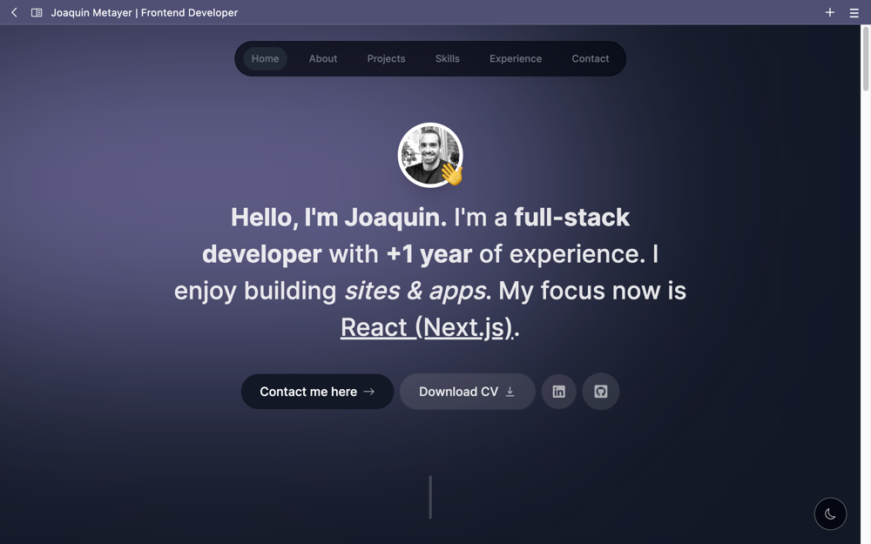Click the Contact me here button
This screenshot has width=871, height=544.
point(317,392)
